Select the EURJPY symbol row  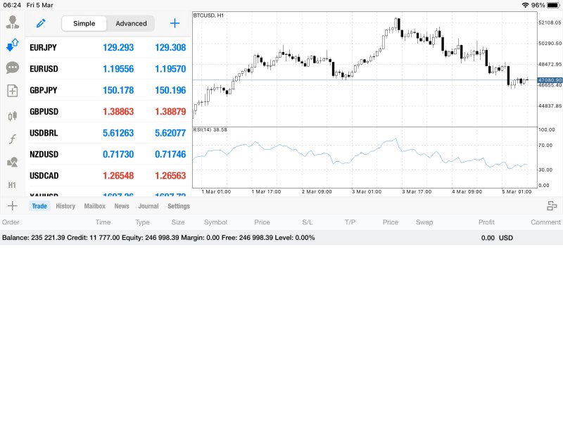coord(108,47)
